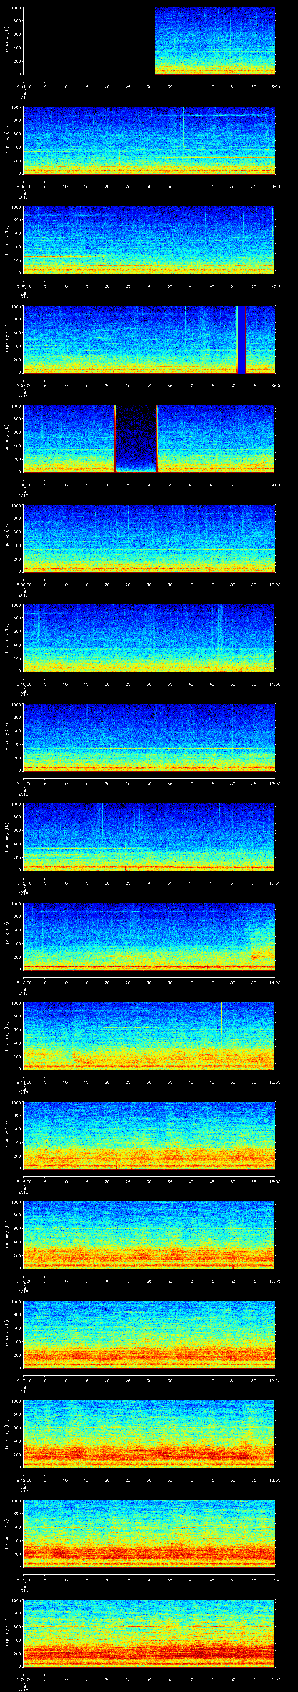
Task: Click the spectrogram panel starting at 8:04:00
Action: (x=149, y=41)
